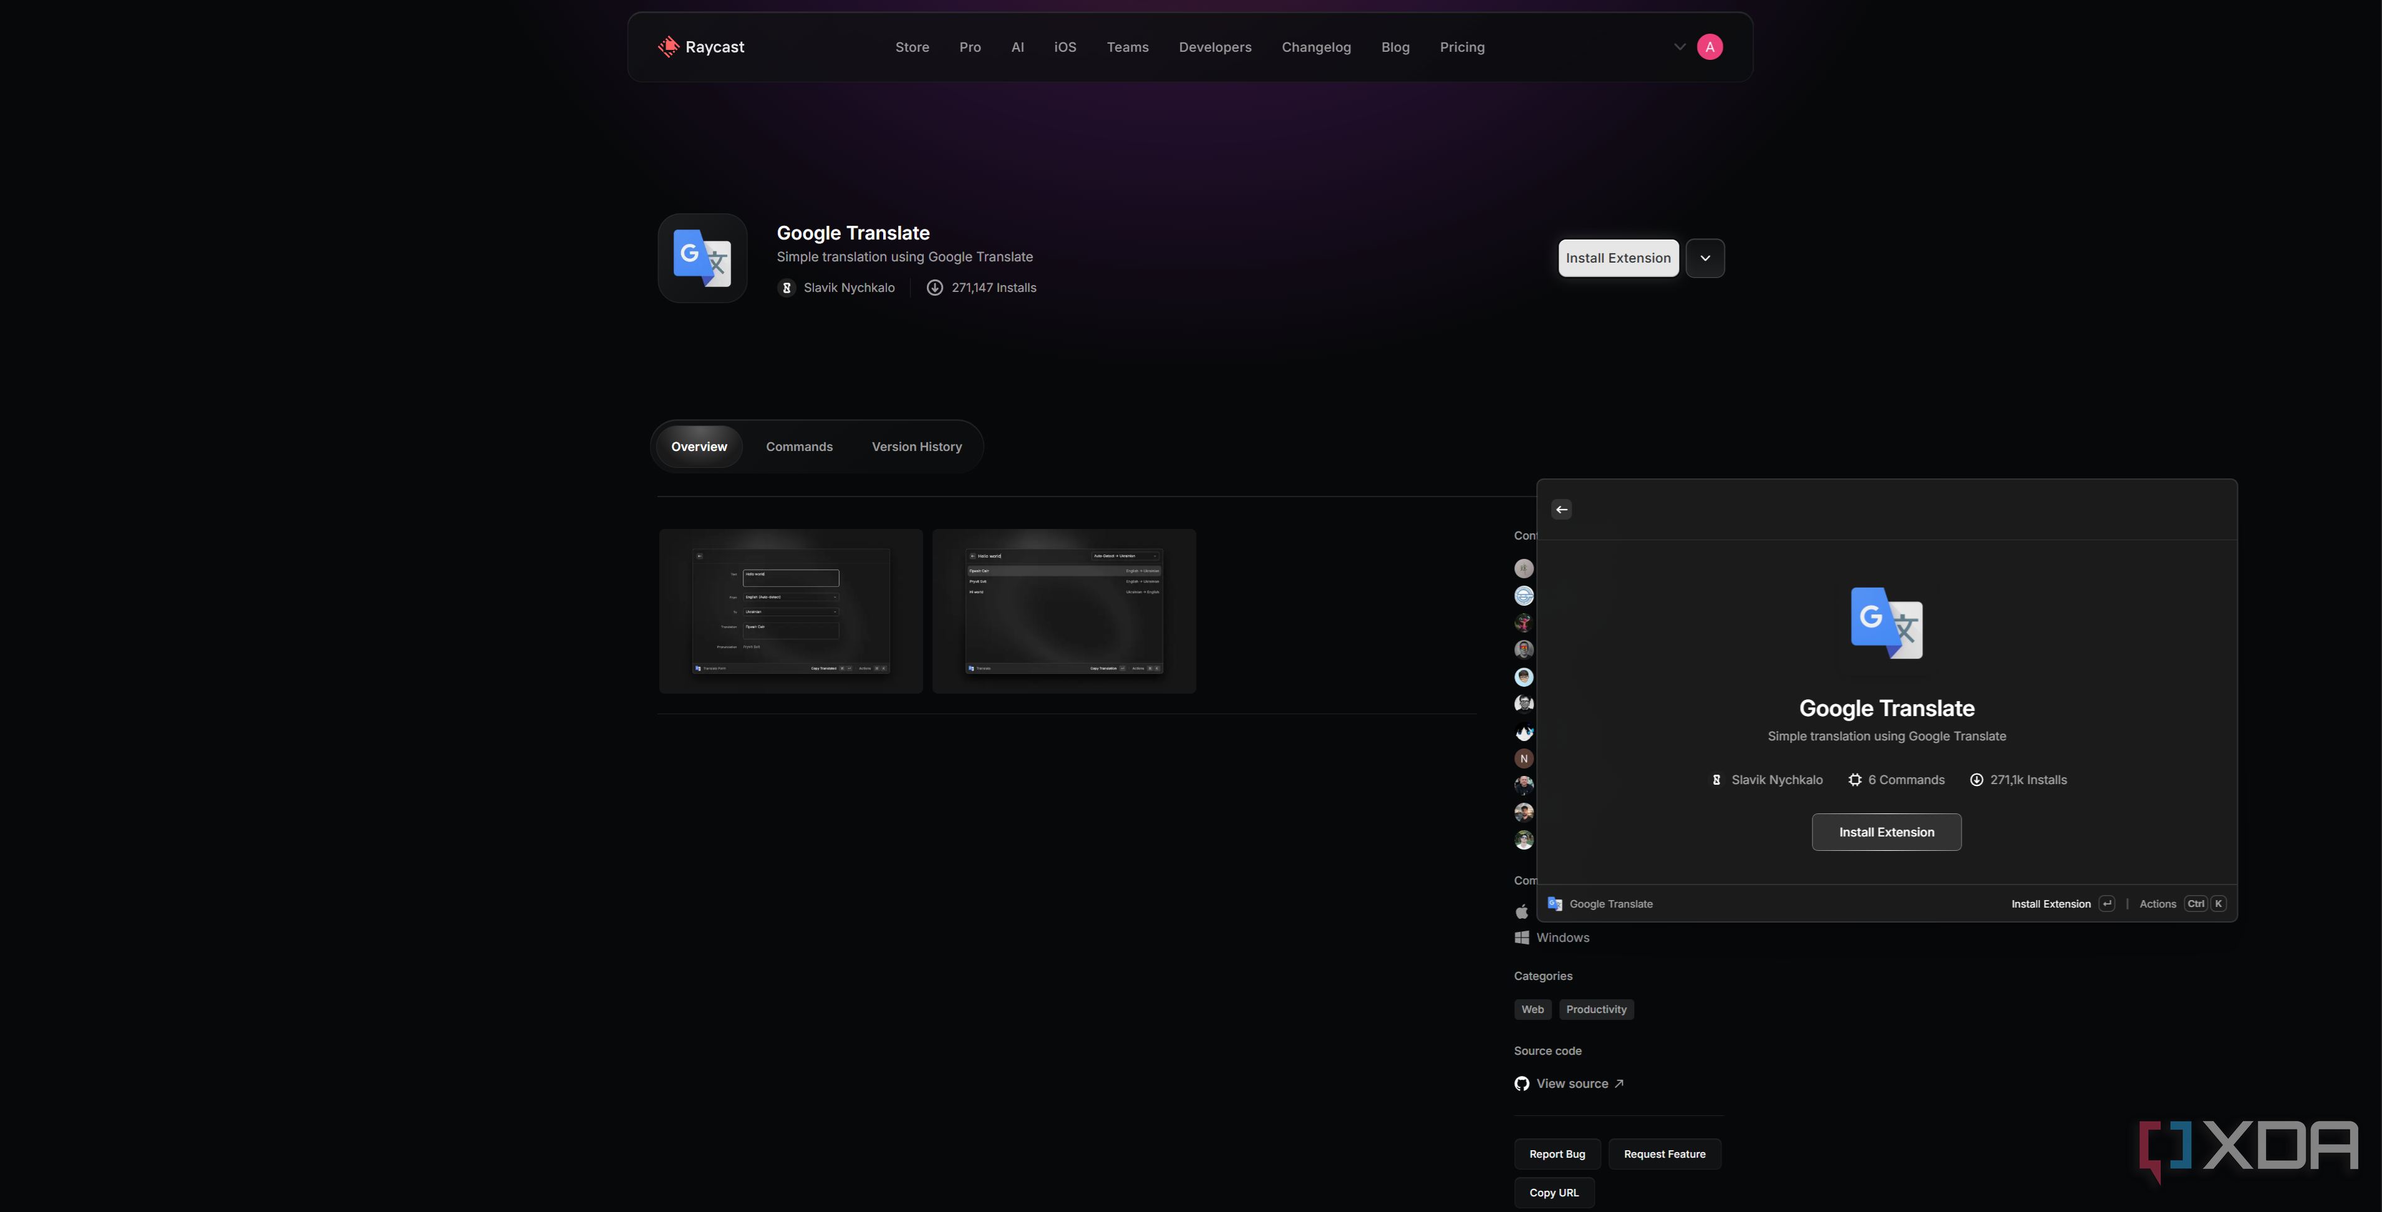Open the pink "A" account avatar

1710,47
